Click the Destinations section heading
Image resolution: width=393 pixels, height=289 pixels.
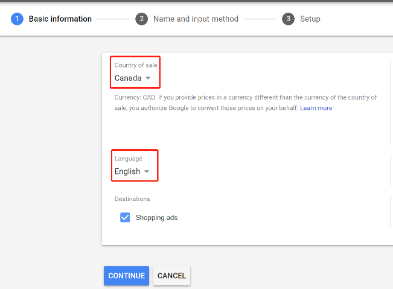click(132, 199)
